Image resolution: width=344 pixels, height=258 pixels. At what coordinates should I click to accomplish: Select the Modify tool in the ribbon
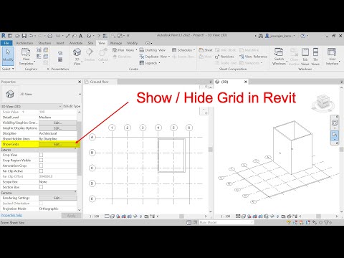pyautogui.click(x=8, y=56)
